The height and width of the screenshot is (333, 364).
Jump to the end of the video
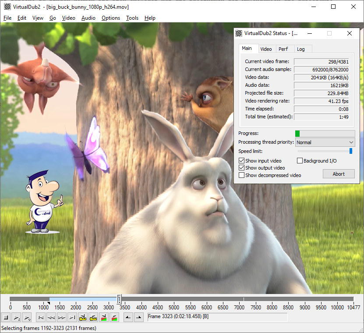(x=72, y=317)
